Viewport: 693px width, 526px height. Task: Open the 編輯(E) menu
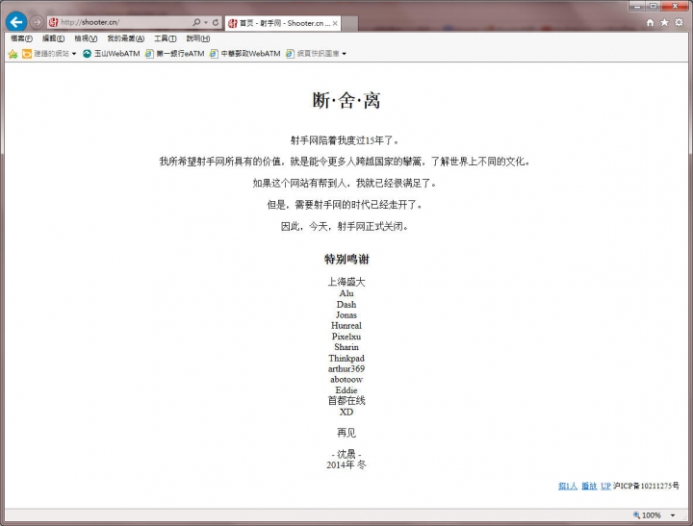54,38
